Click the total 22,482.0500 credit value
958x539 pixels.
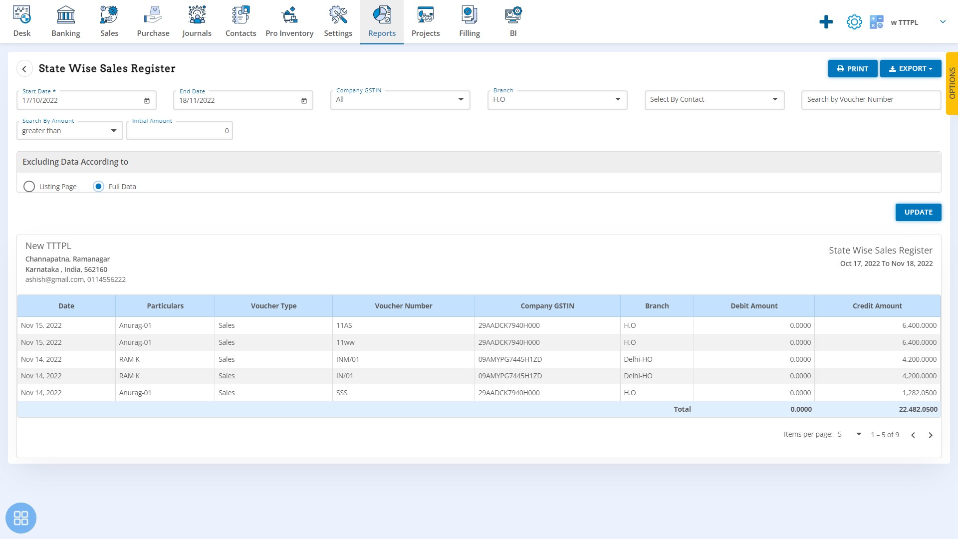coord(918,409)
